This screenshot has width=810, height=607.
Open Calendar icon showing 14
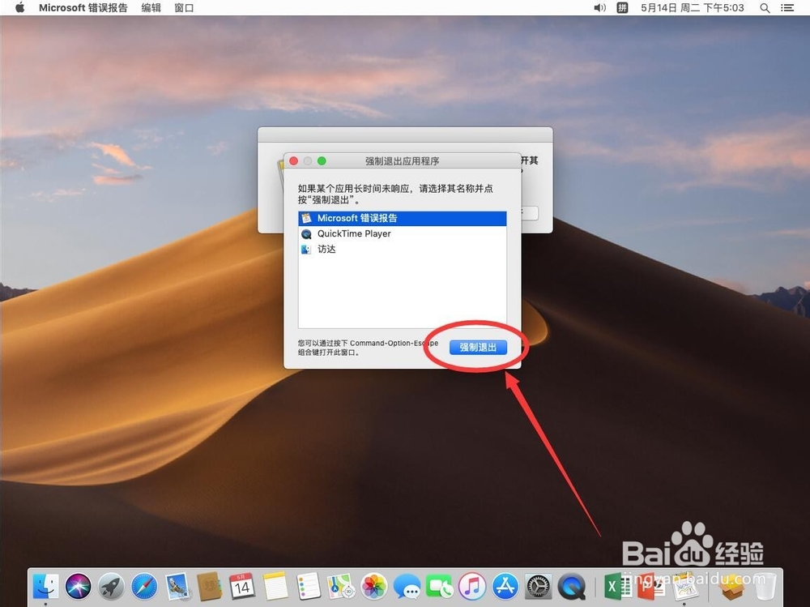click(x=242, y=587)
